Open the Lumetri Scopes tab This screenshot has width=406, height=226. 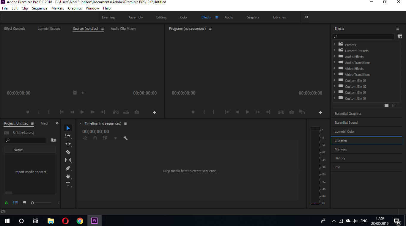49,29
